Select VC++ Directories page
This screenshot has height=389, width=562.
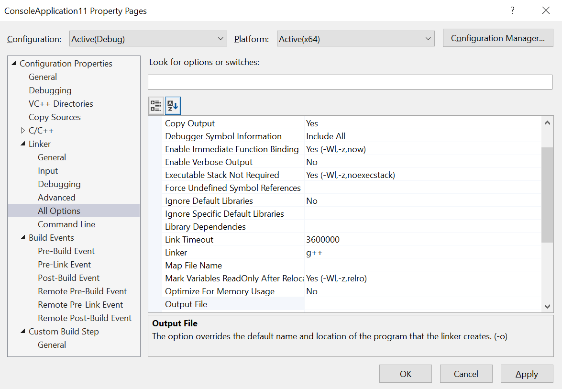pyautogui.click(x=61, y=104)
